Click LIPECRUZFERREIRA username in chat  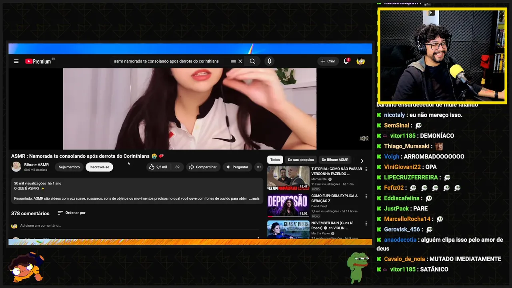point(411,177)
